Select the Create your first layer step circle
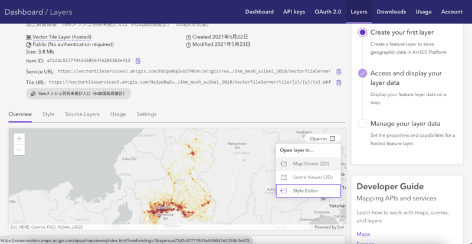This screenshot has width=472, height=244. (363, 32)
